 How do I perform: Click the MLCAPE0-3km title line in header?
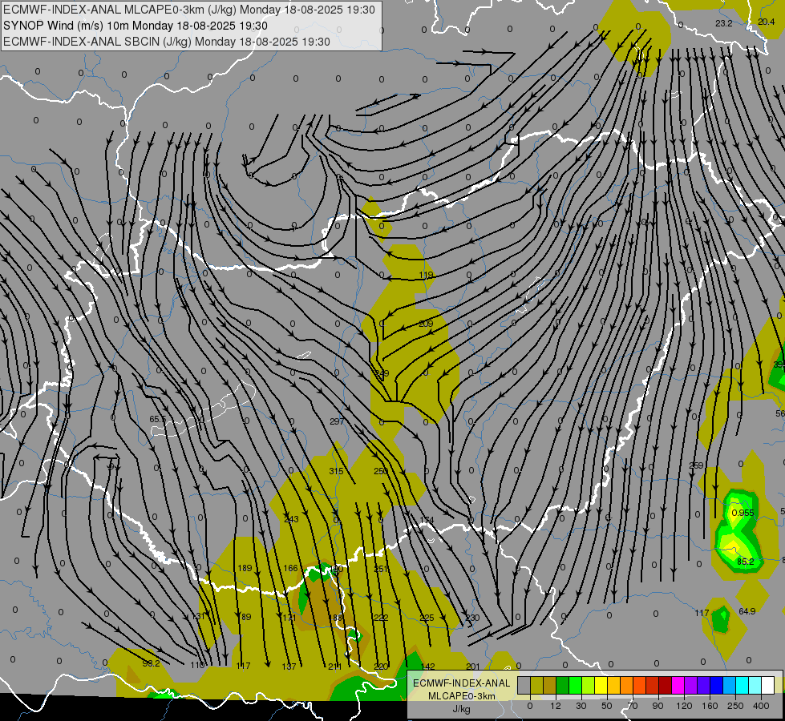coord(188,10)
